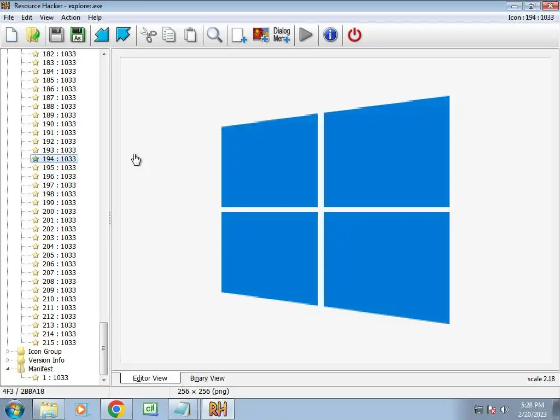This screenshot has width=560, height=420.
Task: Open the Action menu
Action: 71,17
